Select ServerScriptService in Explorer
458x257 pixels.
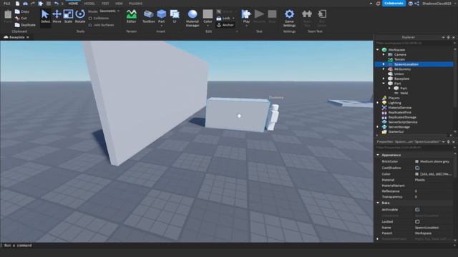coord(403,122)
